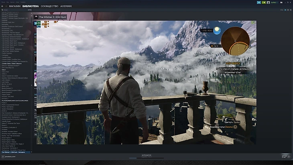Select Batman Arkham Knight in list
The width and height of the screenshot is (293, 165).
click(x=10, y=16)
